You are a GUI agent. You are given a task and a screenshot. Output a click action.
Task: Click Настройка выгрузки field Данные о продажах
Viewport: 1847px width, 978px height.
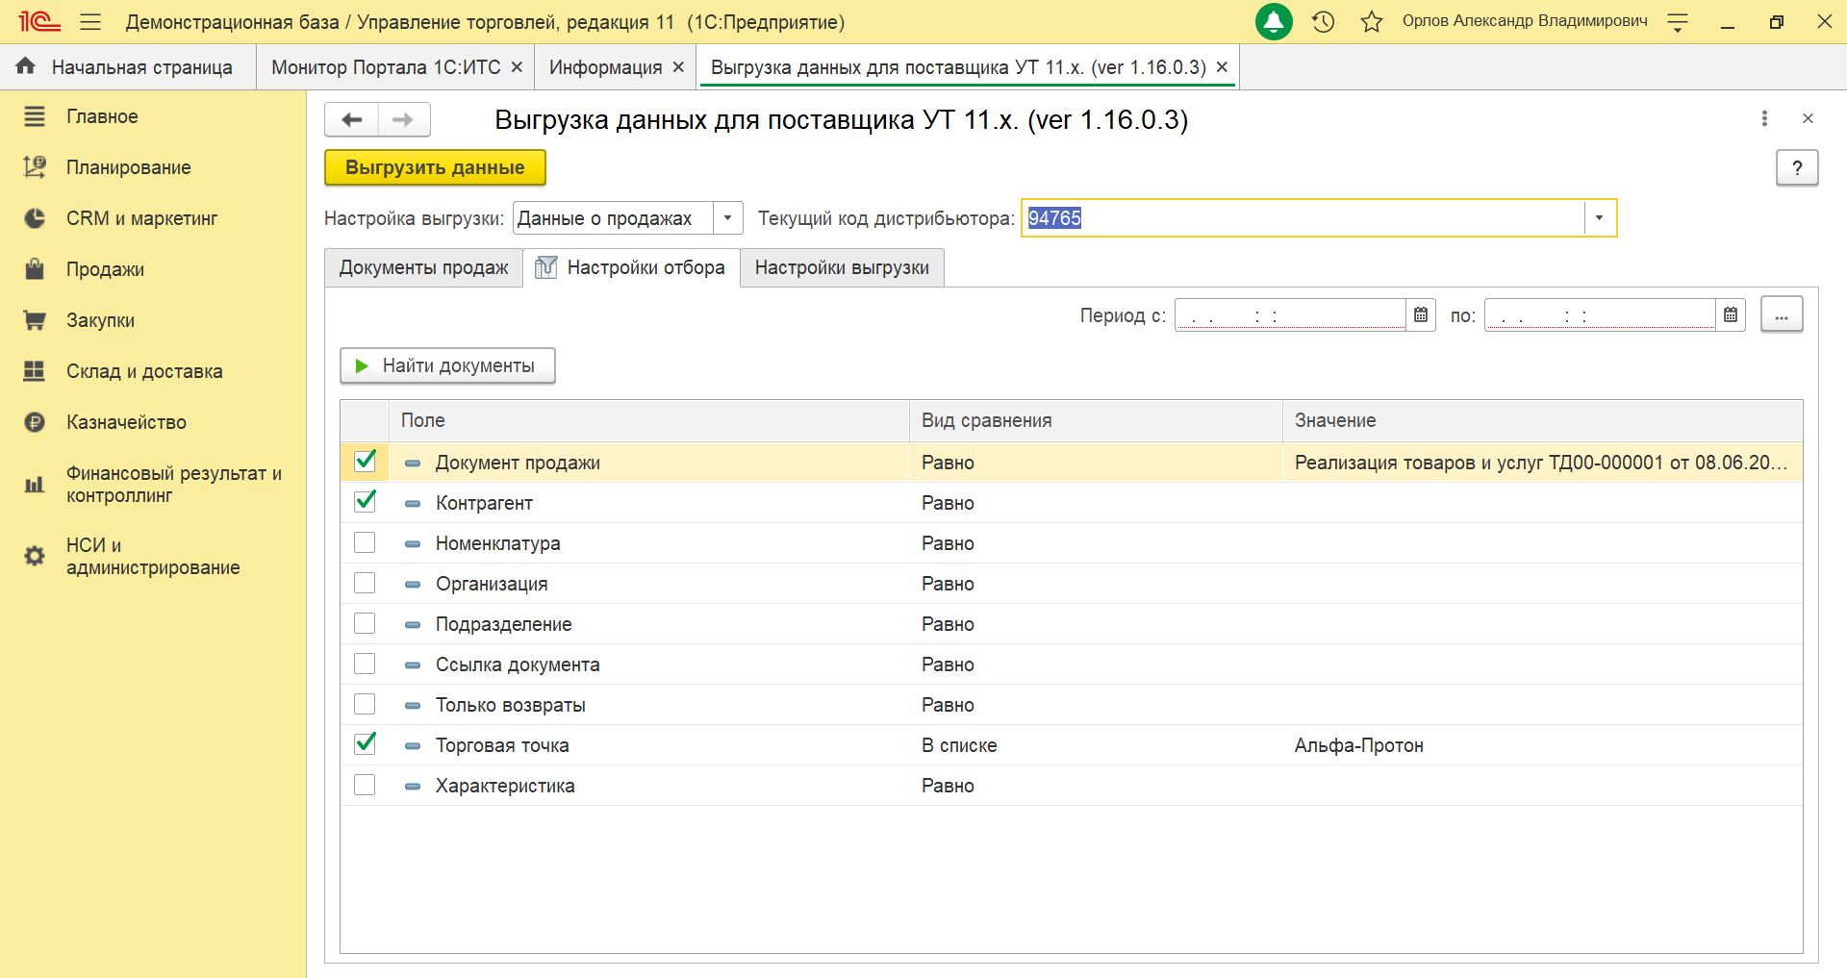[614, 218]
